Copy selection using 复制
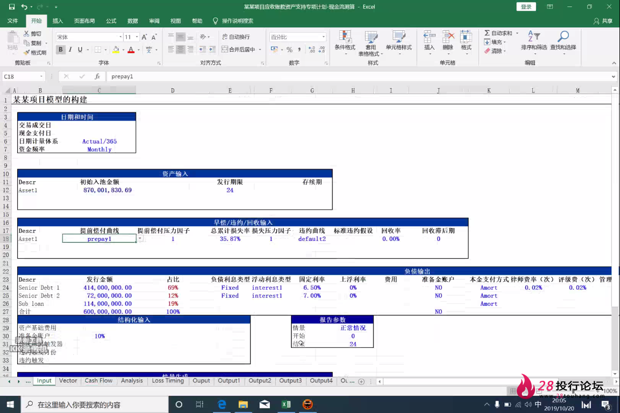This screenshot has width=620, height=413. click(32, 43)
